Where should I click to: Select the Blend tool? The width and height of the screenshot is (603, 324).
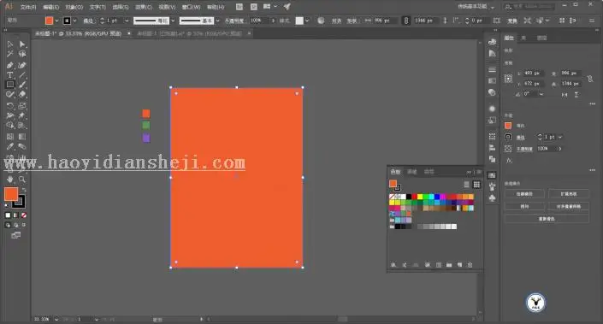click(x=22, y=146)
